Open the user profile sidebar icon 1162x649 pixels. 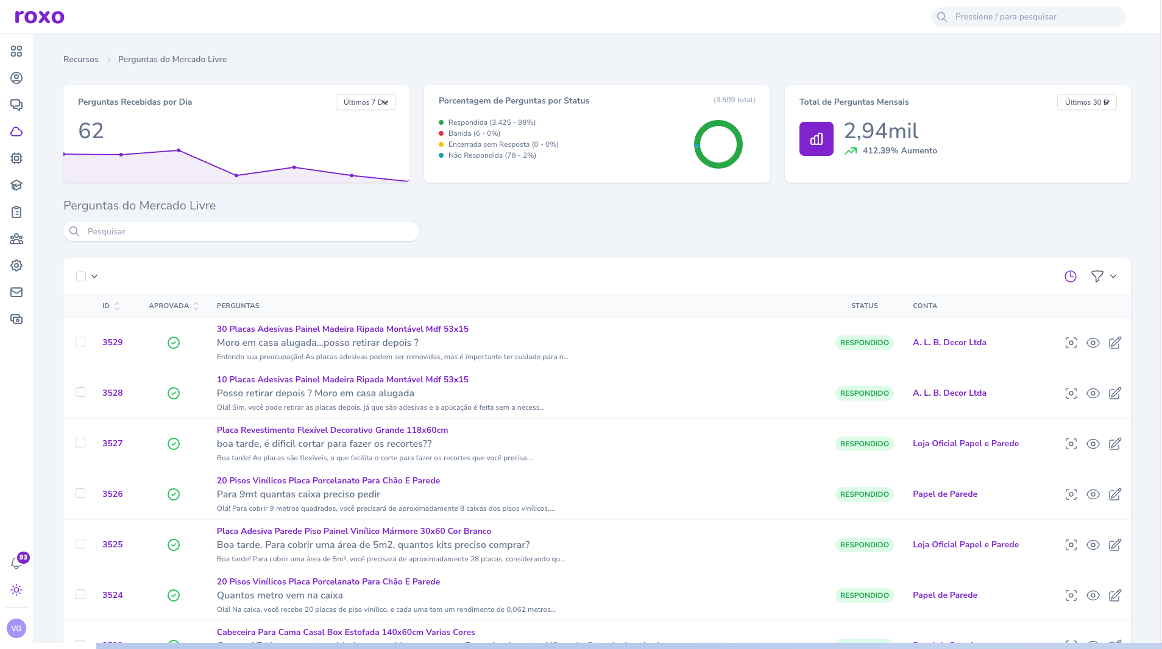(16, 78)
